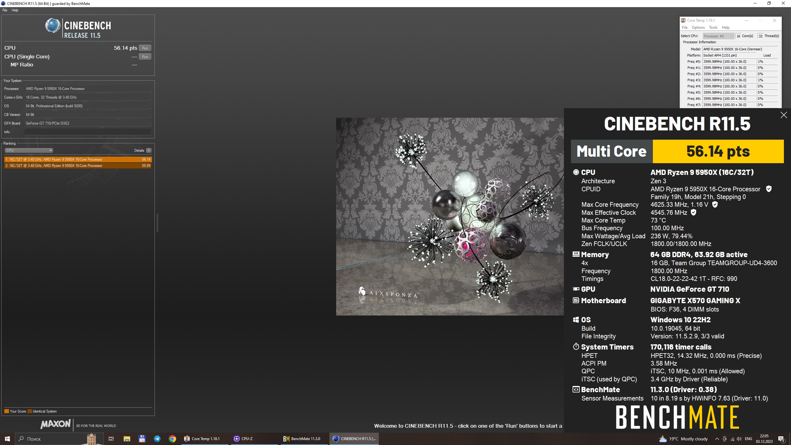Click the Meet Now camera tray icon
Viewport: 791px width, 445px height.
(x=725, y=439)
